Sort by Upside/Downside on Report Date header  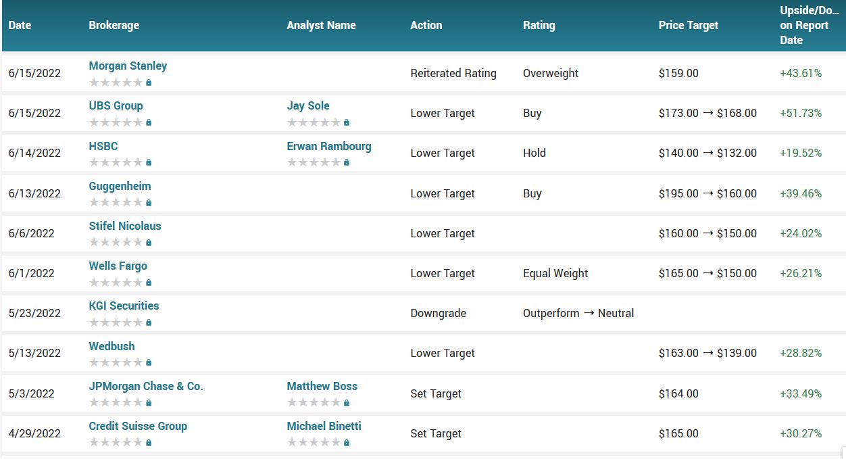point(809,25)
